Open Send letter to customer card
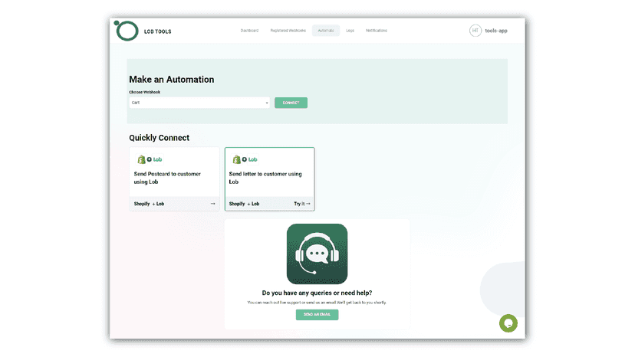The height and width of the screenshot is (357, 635). [x=270, y=179]
